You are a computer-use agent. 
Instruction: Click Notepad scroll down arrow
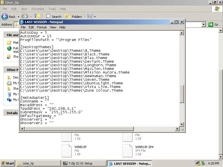[182, 124]
